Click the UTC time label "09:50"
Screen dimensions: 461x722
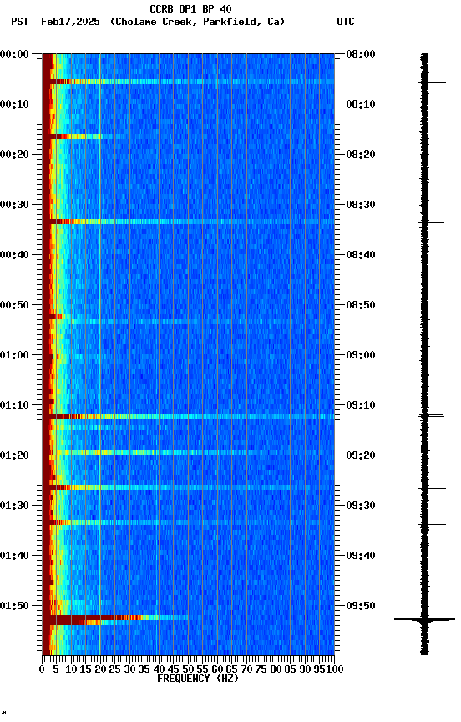(x=361, y=607)
